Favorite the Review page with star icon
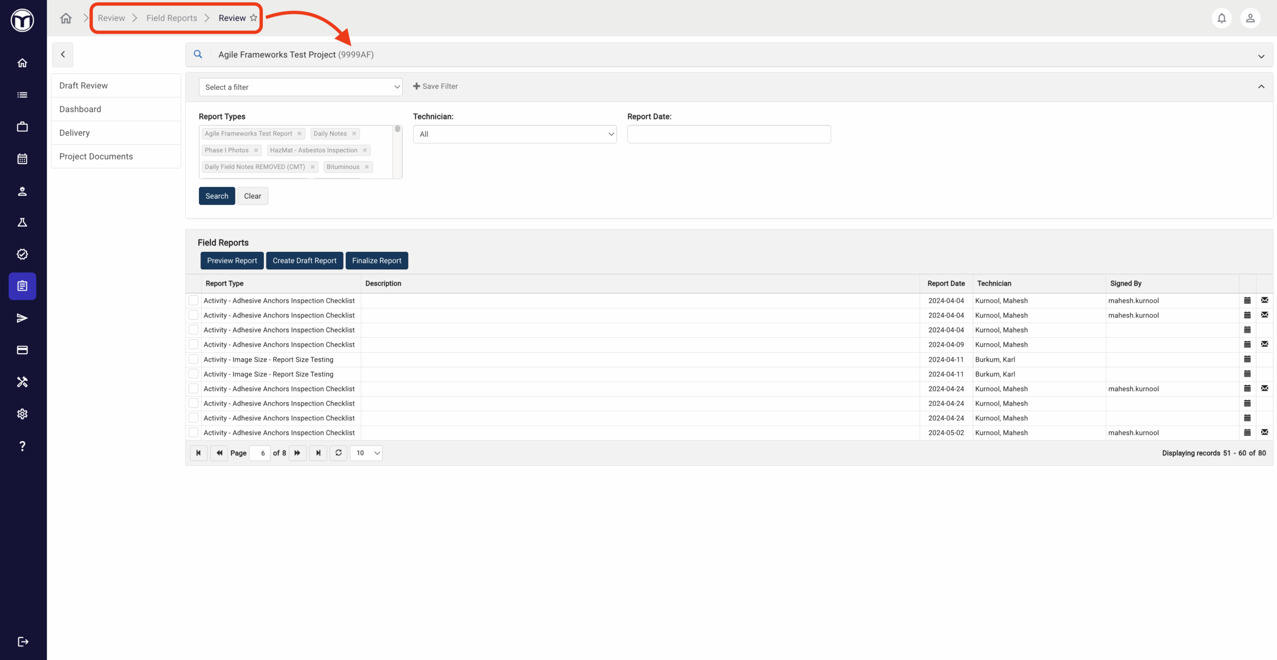 coord(253,18)
